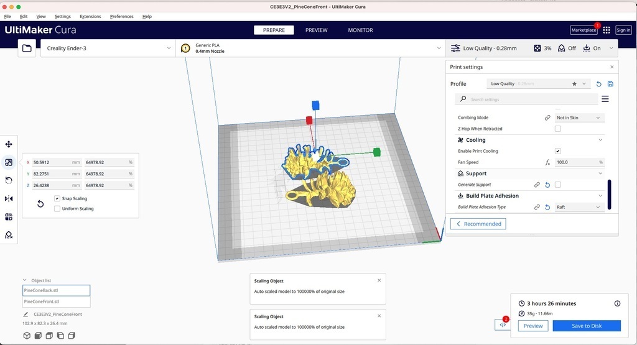Click the settings panel scrollbar
Screen dimensions: 637x345
click(609, 195)
